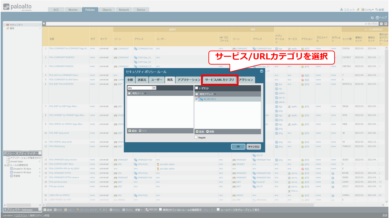Click the ログアウト link
The height and width of the screenshot is (218, 389).
(22, 215)
